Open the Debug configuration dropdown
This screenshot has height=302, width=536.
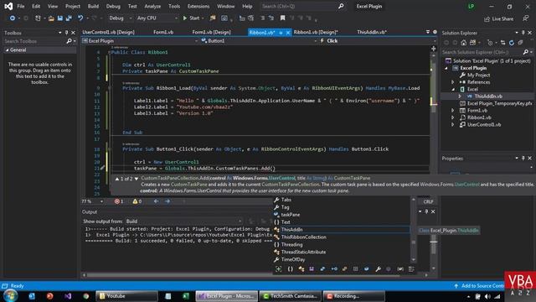(x=120, y=18)
